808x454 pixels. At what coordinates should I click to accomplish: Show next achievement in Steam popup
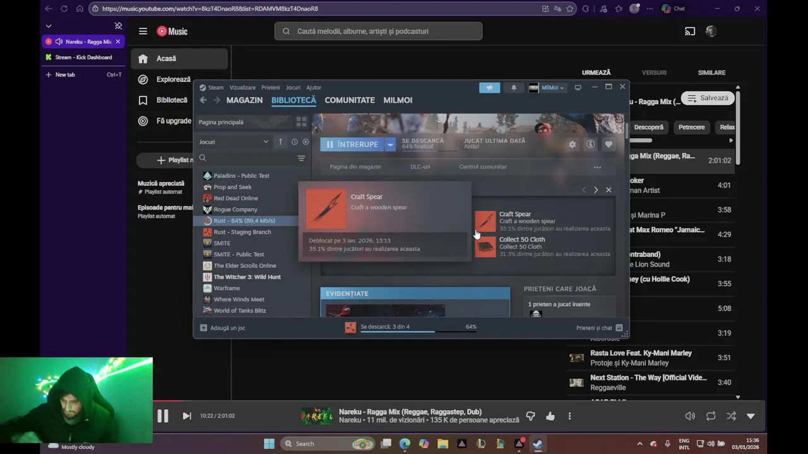coord(595,190)
